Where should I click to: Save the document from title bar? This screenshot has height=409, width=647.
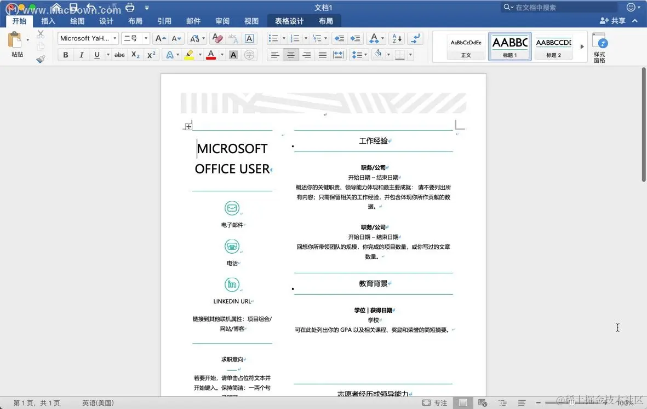73,8
